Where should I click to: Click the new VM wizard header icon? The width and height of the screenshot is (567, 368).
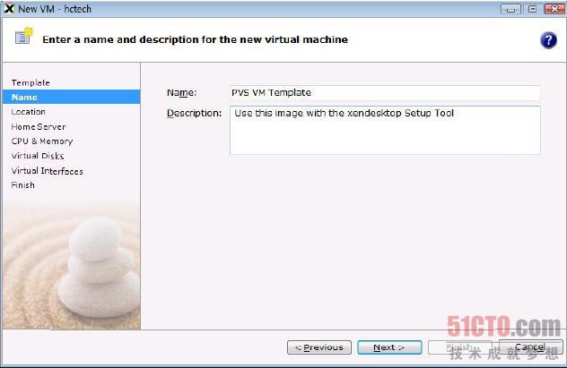point(23,36)
